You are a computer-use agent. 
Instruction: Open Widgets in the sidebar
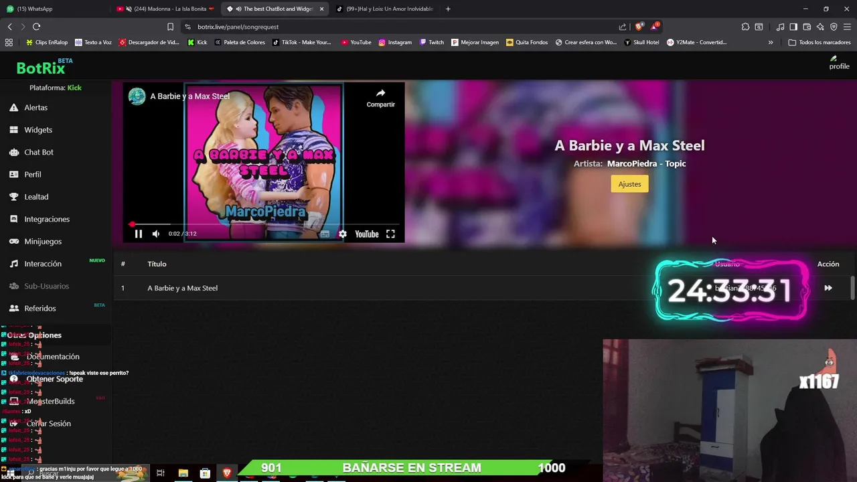coord(38,130)
